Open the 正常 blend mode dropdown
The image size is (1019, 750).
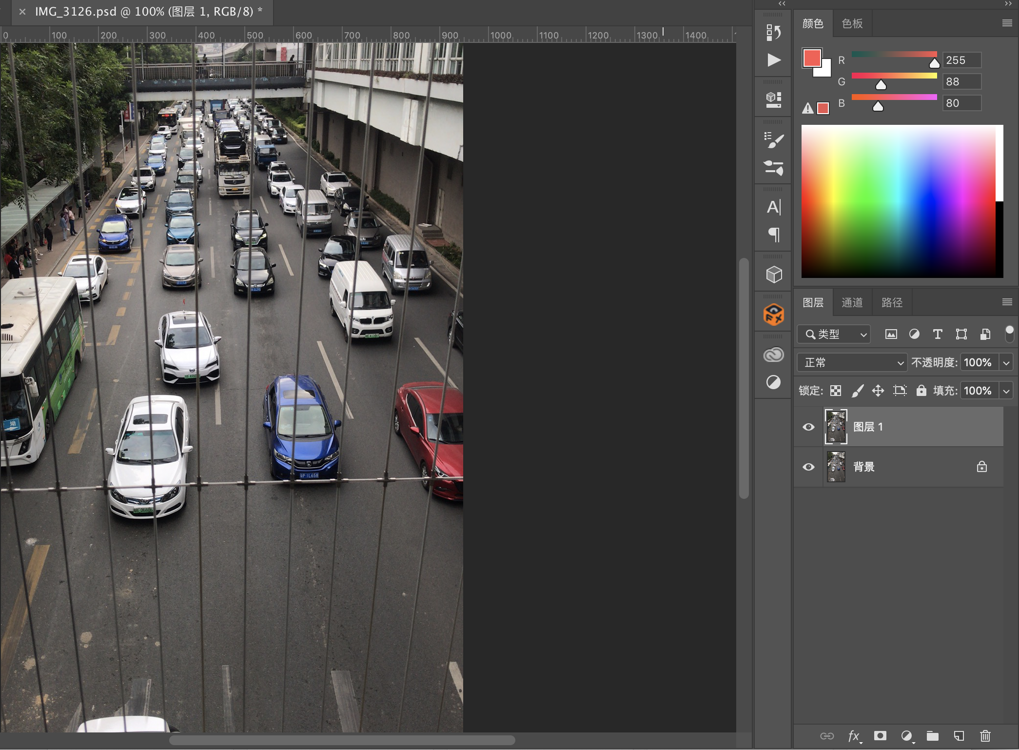click(852, 363)
